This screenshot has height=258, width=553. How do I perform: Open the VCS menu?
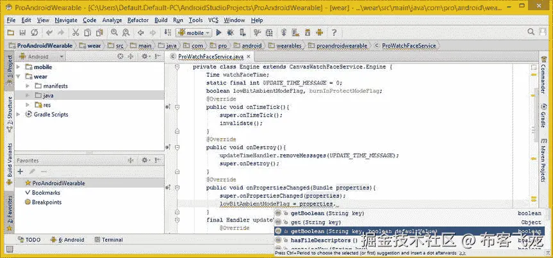[213, 20]
